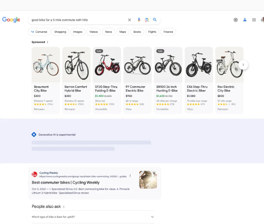Click the magnifying glass search button

pyautogui.click(x=155, y=20)
